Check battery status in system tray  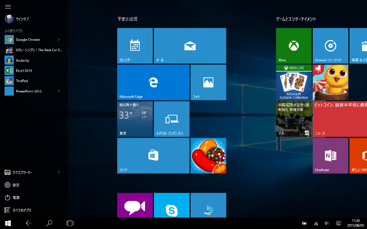(304, 224)
